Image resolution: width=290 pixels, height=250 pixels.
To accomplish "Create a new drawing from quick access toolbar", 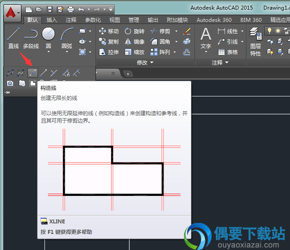I will pos(29,9).
